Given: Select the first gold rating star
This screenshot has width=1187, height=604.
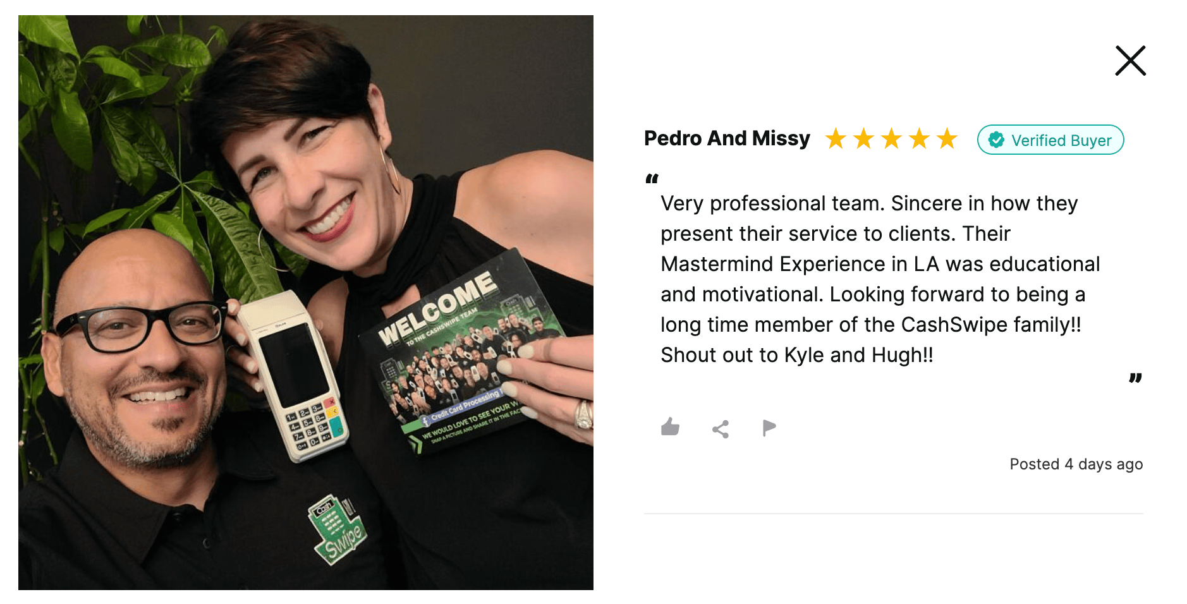Looking at the screenshot, I should coord(836,138).
